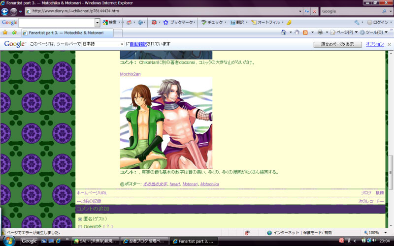Click the Home page icon
This screenshot has width=394, height=246.
(x=284, y=32)
